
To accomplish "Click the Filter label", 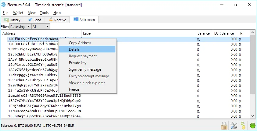I will point(5,27).
